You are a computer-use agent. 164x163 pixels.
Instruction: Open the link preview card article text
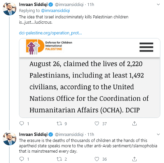[x=89, y=87]
